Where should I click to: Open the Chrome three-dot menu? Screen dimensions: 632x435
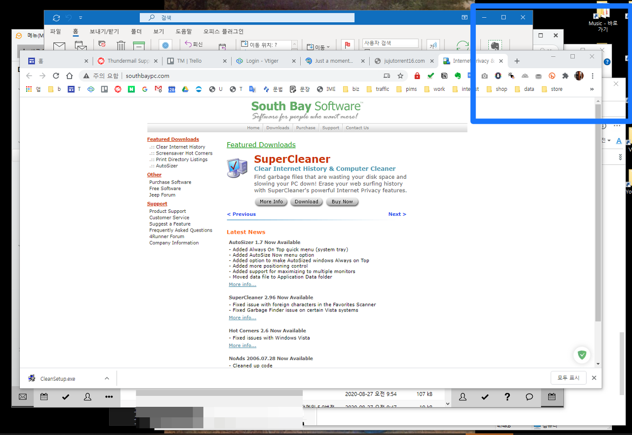[592, 76]
